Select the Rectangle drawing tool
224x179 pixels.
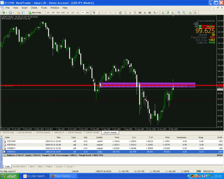pos(149,13)
